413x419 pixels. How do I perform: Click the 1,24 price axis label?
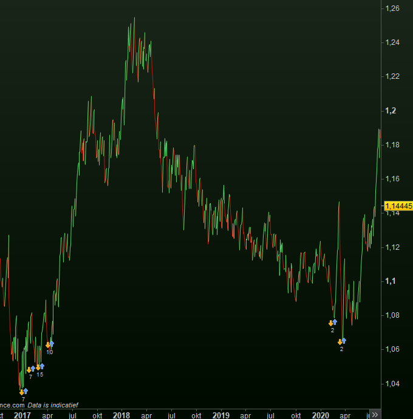coord(392,42)
